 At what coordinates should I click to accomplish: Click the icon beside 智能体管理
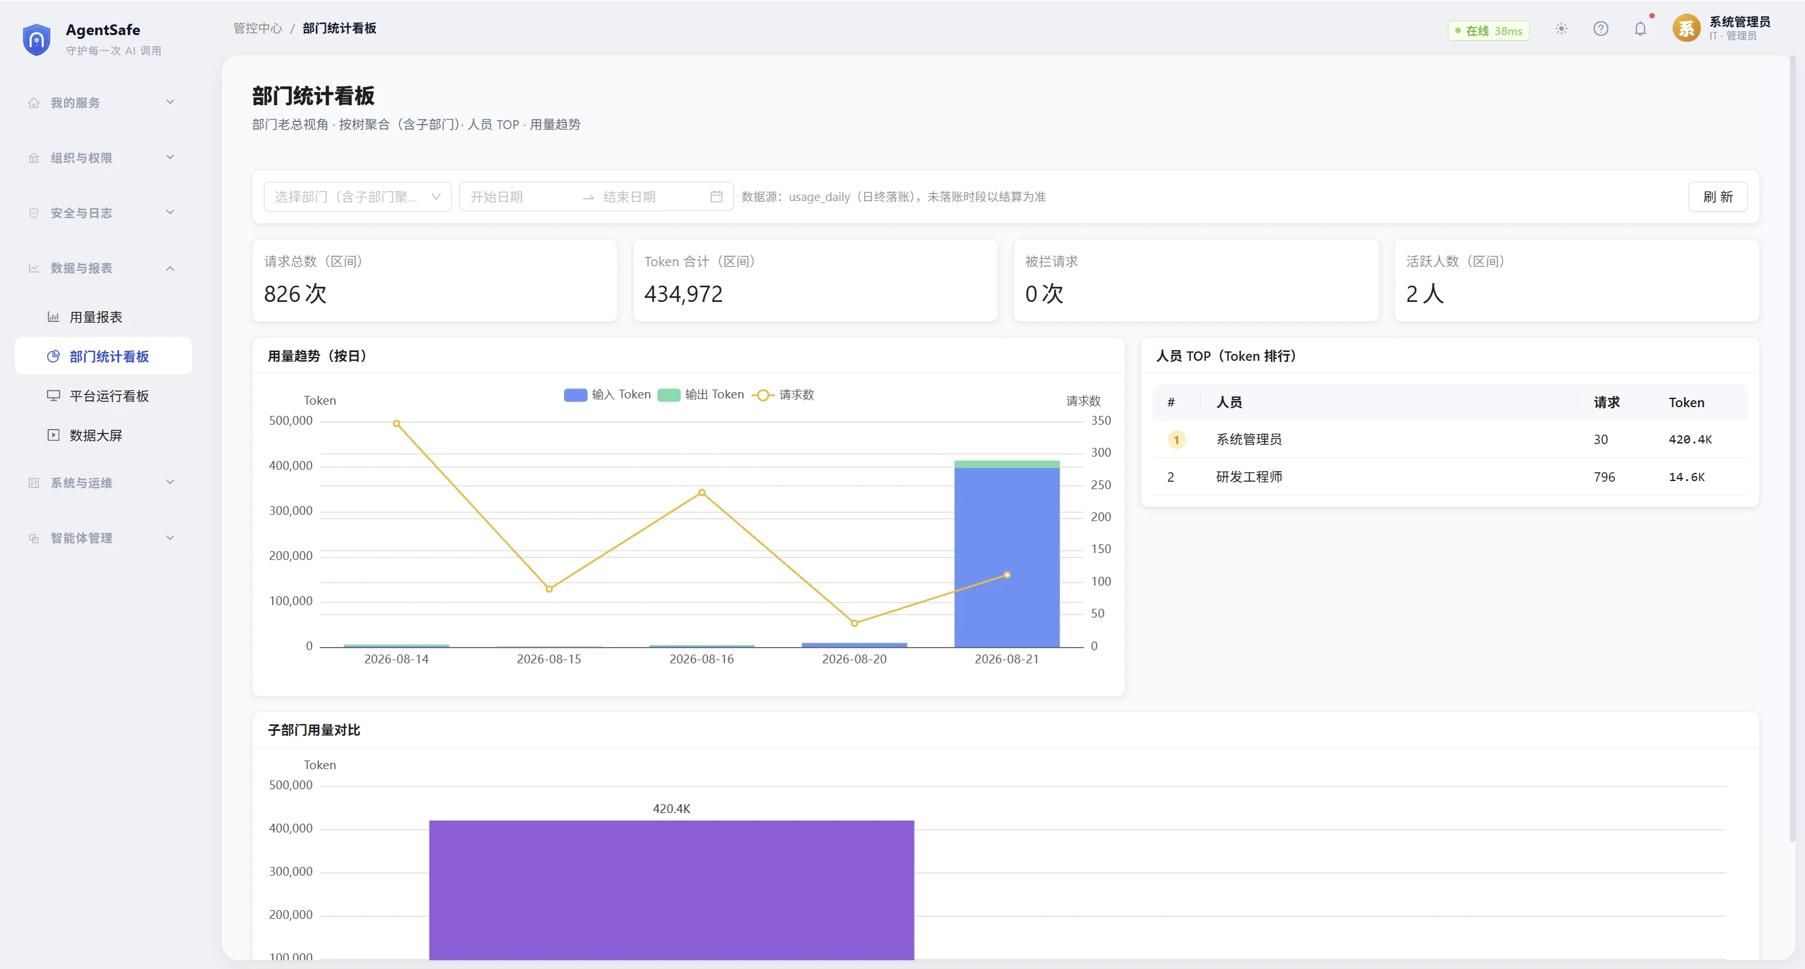34,539
